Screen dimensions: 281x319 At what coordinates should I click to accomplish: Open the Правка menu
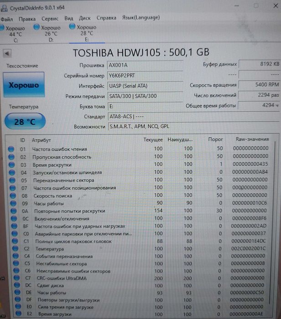[27, 19]
